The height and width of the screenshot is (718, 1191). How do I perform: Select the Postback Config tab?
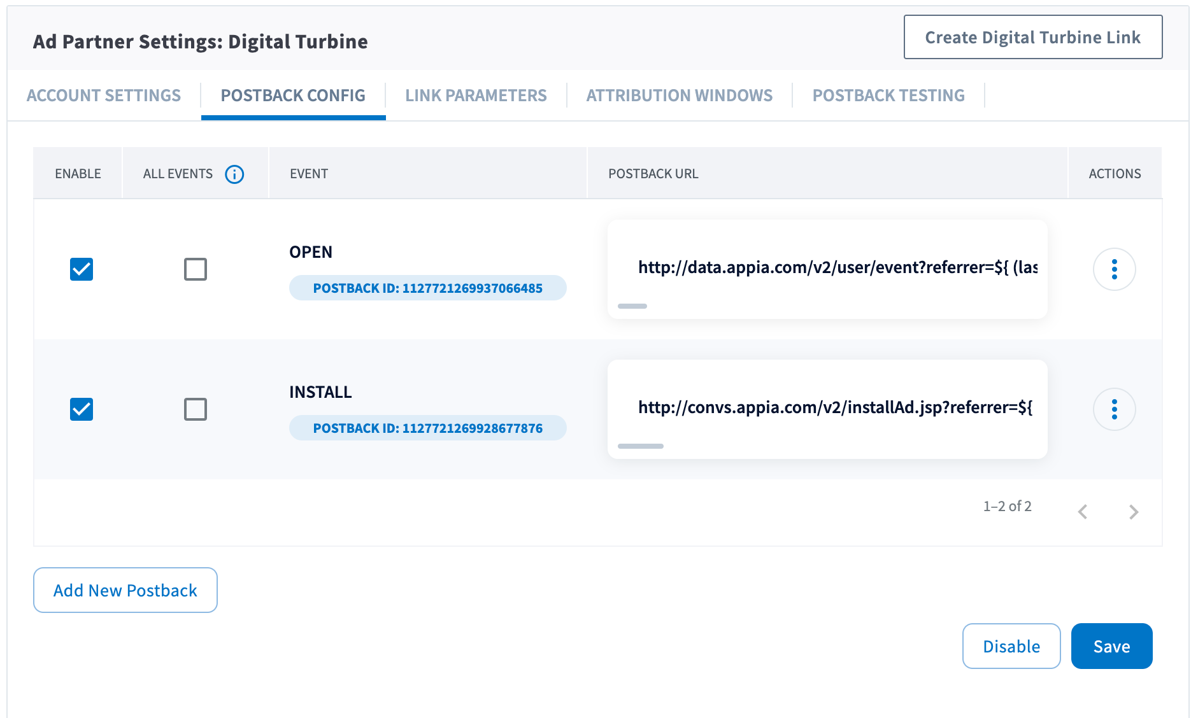coord(293,95)
